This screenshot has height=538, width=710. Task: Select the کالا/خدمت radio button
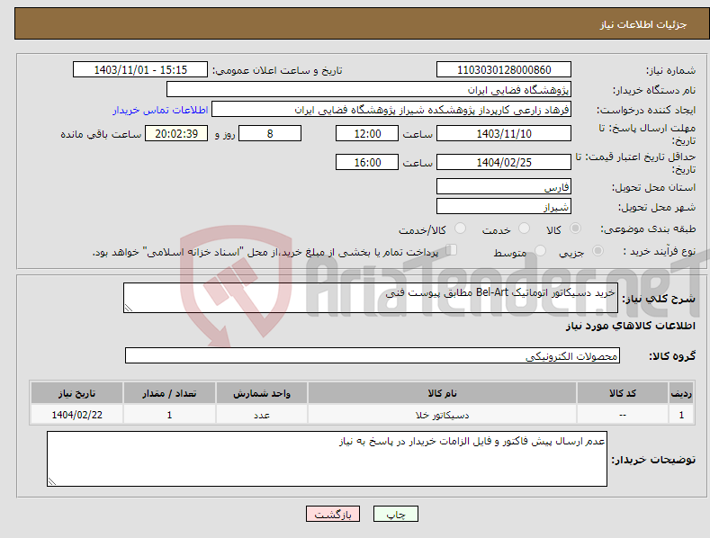pos(460,229)
